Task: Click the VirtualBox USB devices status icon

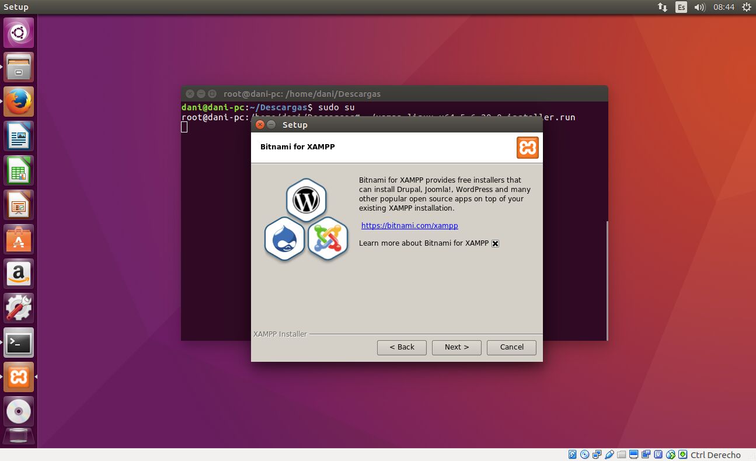Action: [609, 455]
